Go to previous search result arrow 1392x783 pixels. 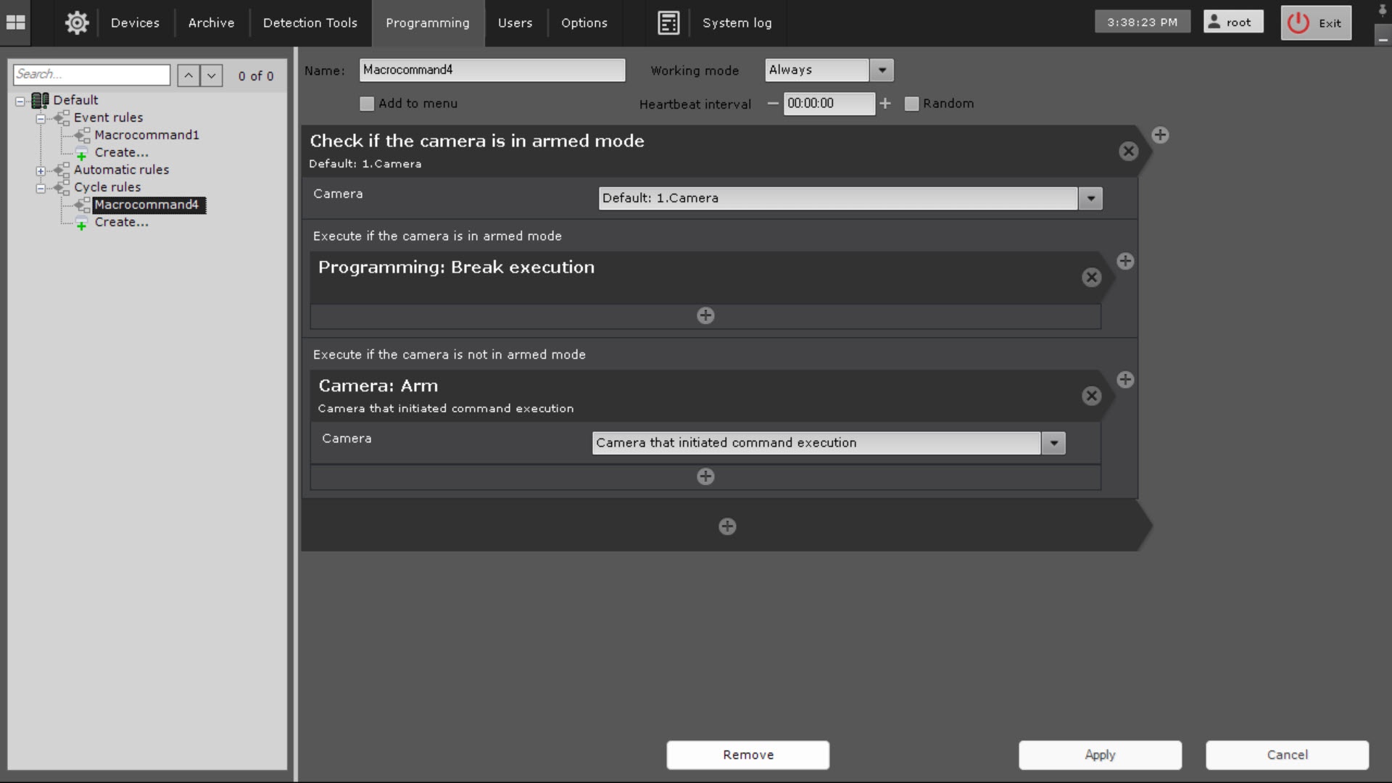pyautogui.click(x=188, y=75)
